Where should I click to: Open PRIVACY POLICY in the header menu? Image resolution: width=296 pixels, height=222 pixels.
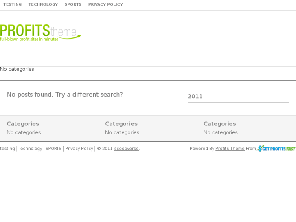[105, 4]
